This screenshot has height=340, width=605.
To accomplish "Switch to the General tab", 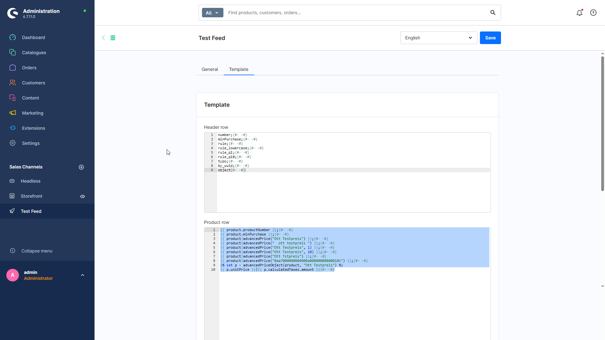I will 210,69.
